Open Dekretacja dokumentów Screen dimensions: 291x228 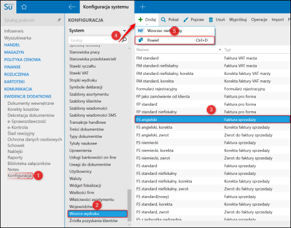[31, 115]
